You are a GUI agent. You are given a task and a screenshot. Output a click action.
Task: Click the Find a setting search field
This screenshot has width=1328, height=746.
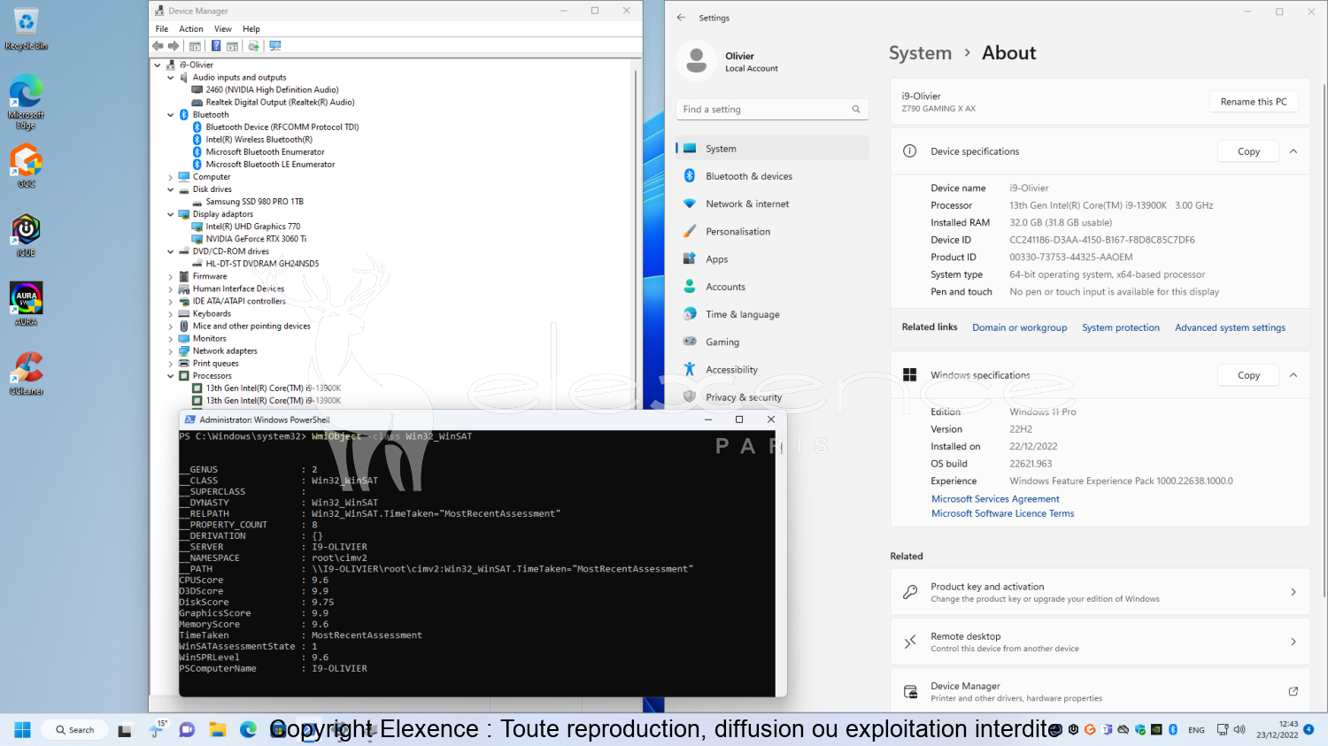pos(771,110)
